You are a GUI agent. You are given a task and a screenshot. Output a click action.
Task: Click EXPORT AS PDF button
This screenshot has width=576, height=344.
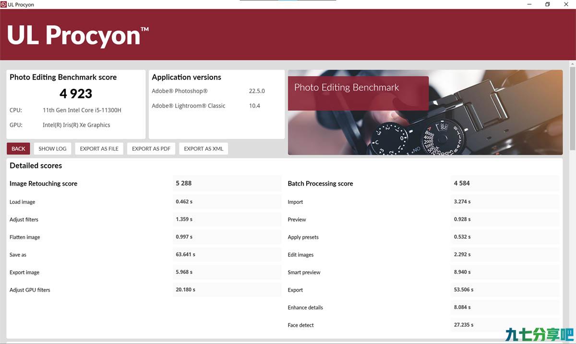coord(151,149)
